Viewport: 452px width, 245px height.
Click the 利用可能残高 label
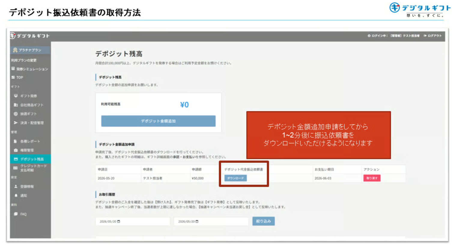point(111,104)
